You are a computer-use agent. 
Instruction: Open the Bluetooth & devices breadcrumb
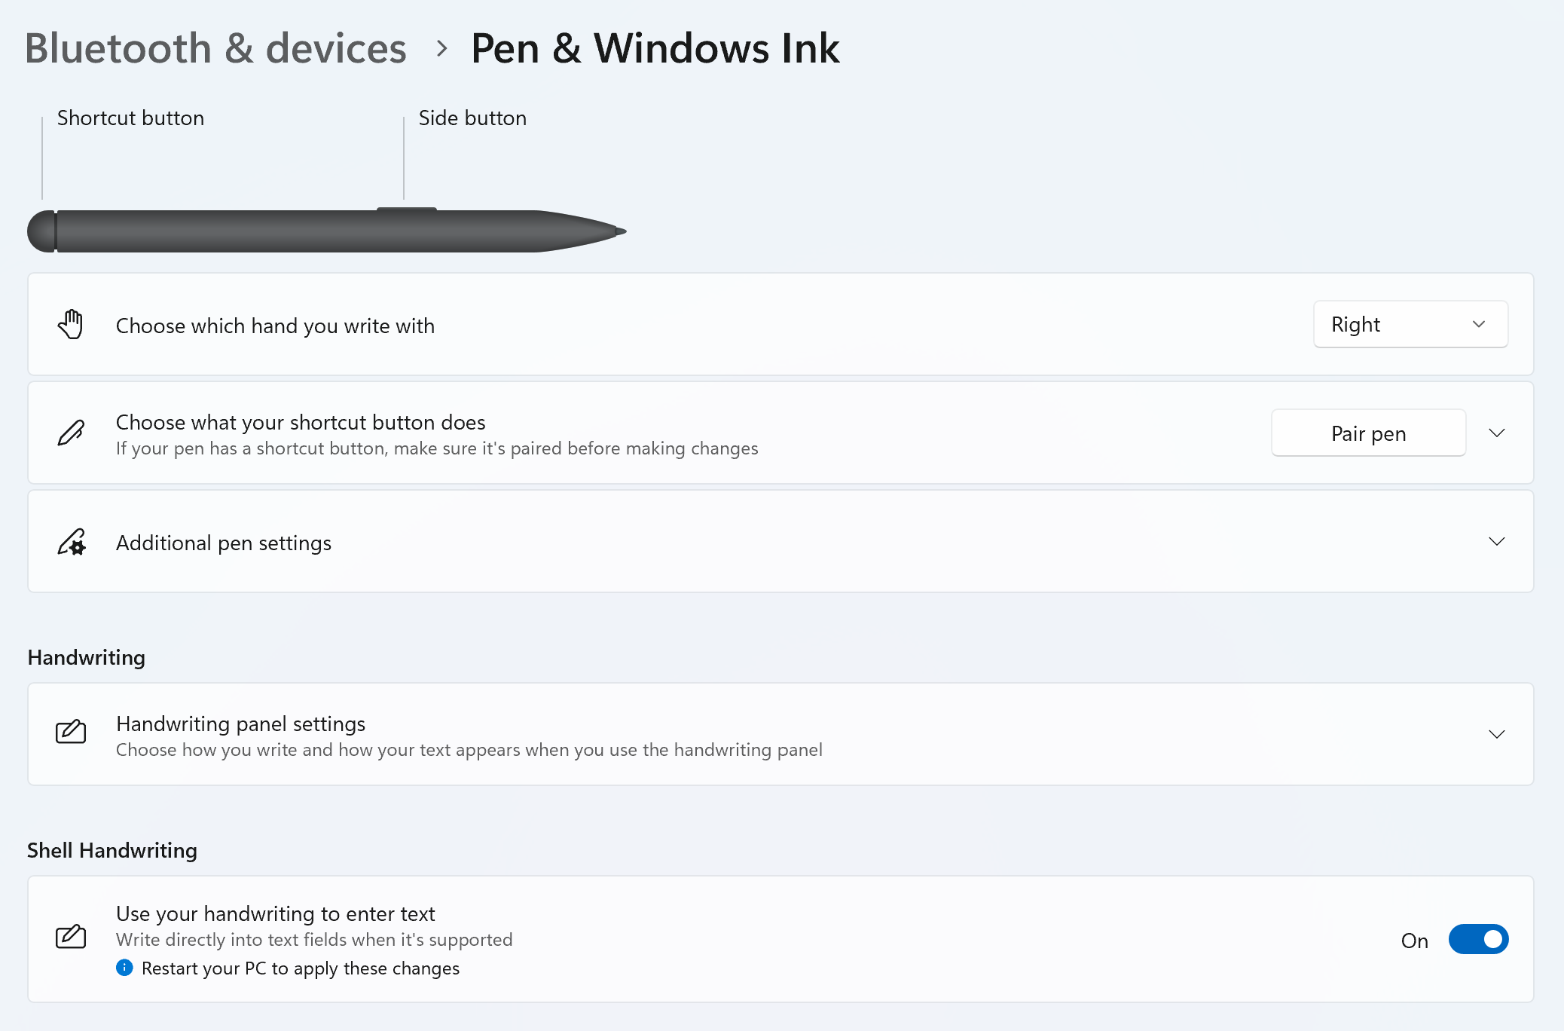pyautogui.click(x=216, y=47)
